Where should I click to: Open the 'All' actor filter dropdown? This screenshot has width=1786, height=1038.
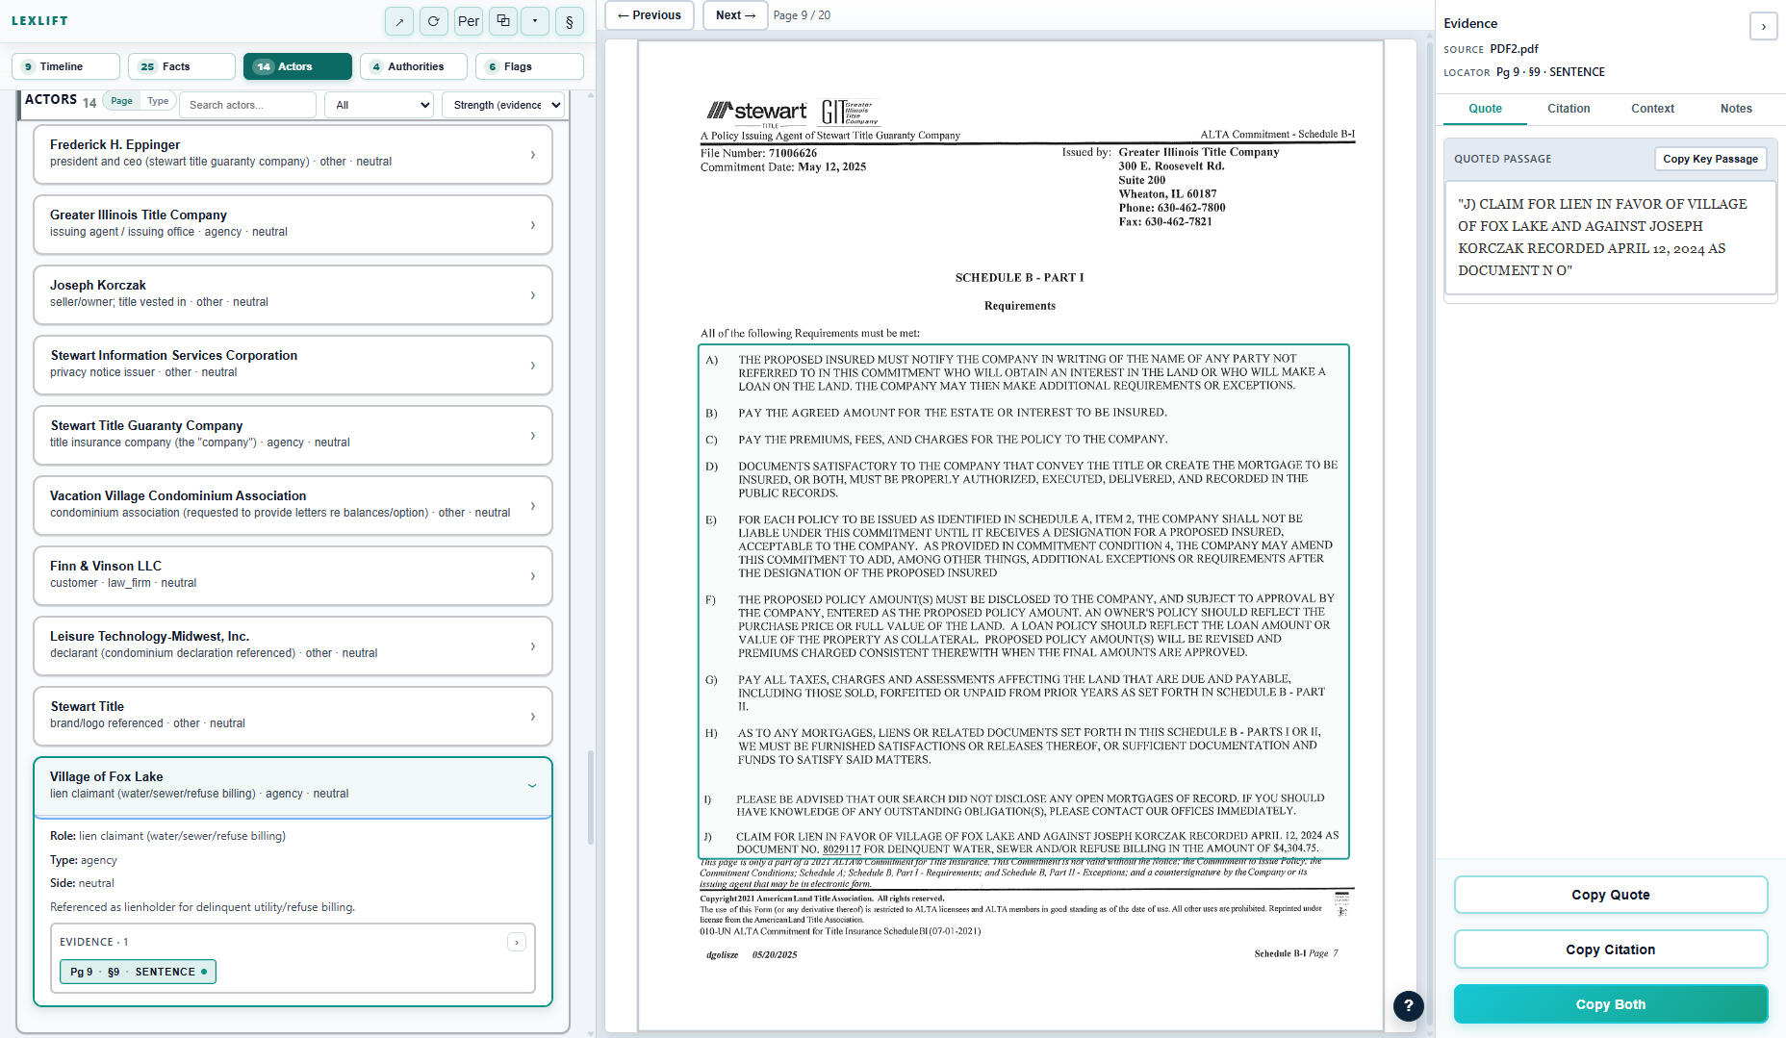(x=379, y=105)
